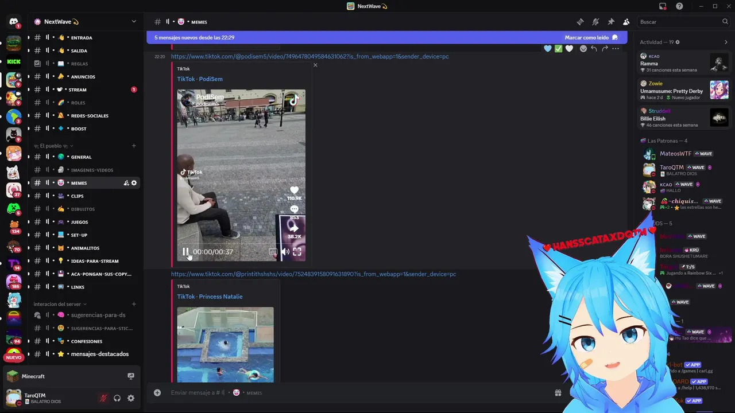Toggle microphone mute in user panel

tap(103, 398)
